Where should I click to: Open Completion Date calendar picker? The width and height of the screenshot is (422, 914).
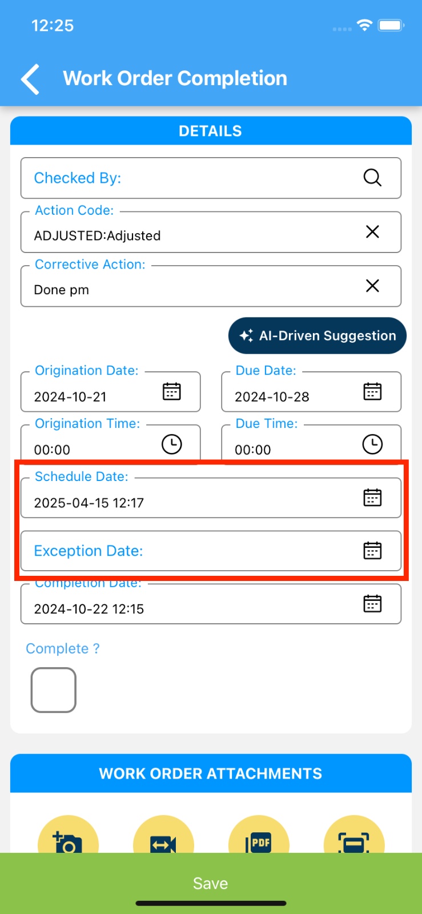(x=372, y=604)
